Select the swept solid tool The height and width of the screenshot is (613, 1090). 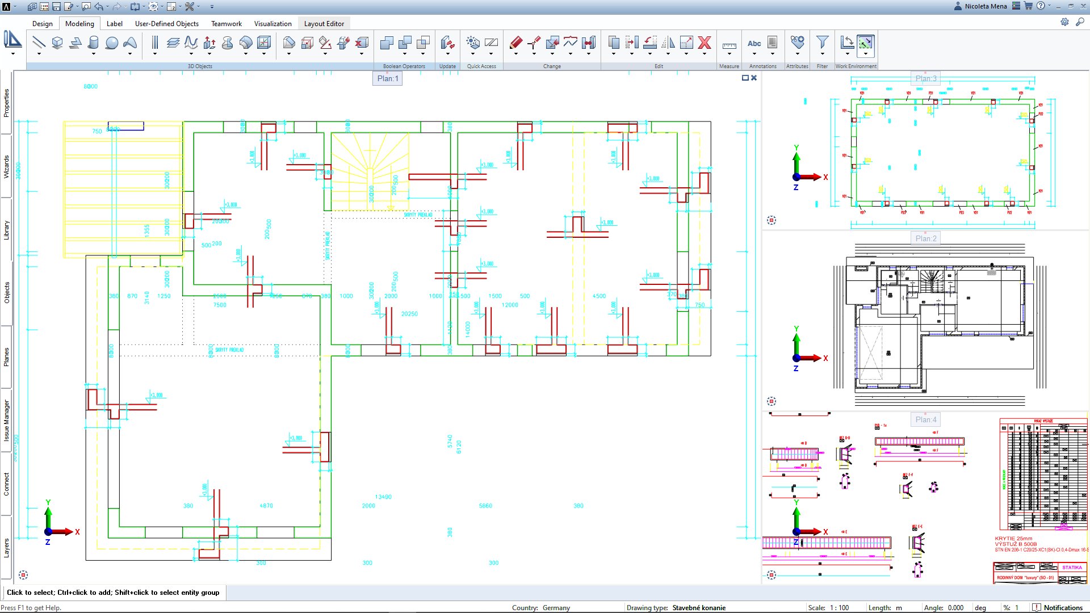point(246,43)
